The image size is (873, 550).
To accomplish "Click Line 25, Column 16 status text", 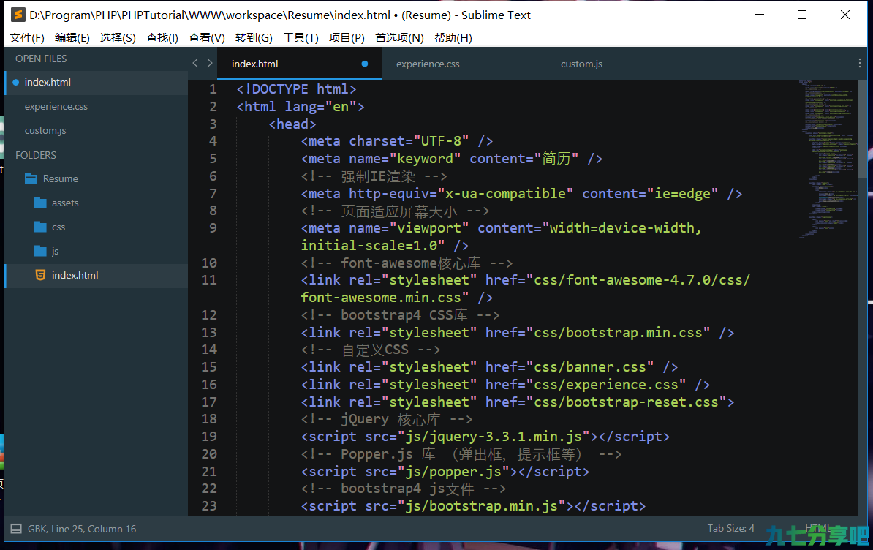I will click(94, 529).
